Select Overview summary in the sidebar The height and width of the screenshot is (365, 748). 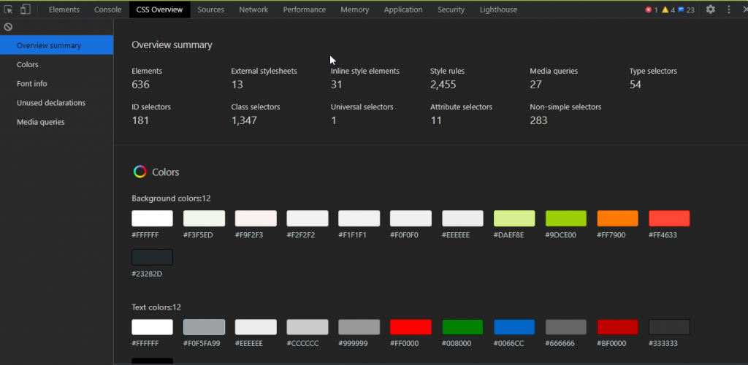tap(57, 45)
